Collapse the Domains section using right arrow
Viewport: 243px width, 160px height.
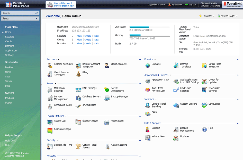pyautogui.click(x=238, y=59)
